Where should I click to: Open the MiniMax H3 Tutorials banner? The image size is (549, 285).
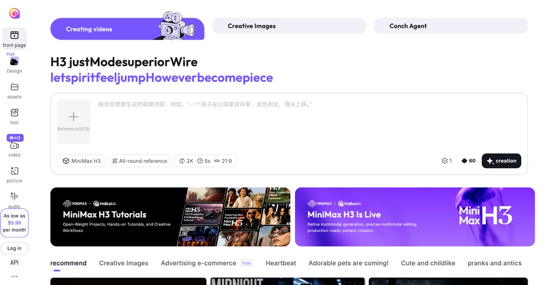(x=170, y=217)
